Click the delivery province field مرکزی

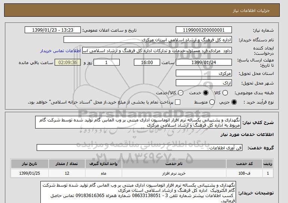(204, 73)
